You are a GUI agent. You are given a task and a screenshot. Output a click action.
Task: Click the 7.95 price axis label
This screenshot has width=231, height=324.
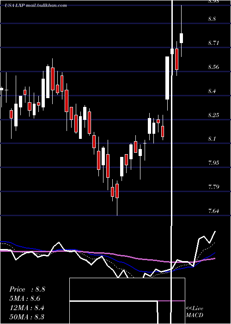coord(213,162)
